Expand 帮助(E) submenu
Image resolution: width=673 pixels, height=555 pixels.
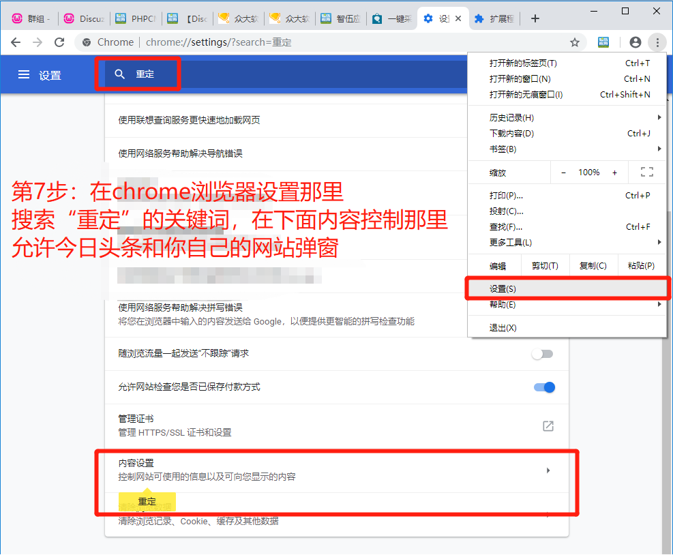point(659,305)
